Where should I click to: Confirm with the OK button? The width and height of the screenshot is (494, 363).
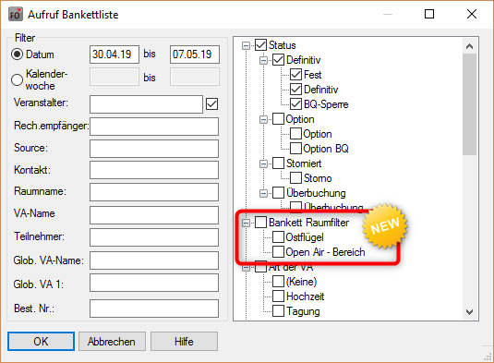(41, 341)
